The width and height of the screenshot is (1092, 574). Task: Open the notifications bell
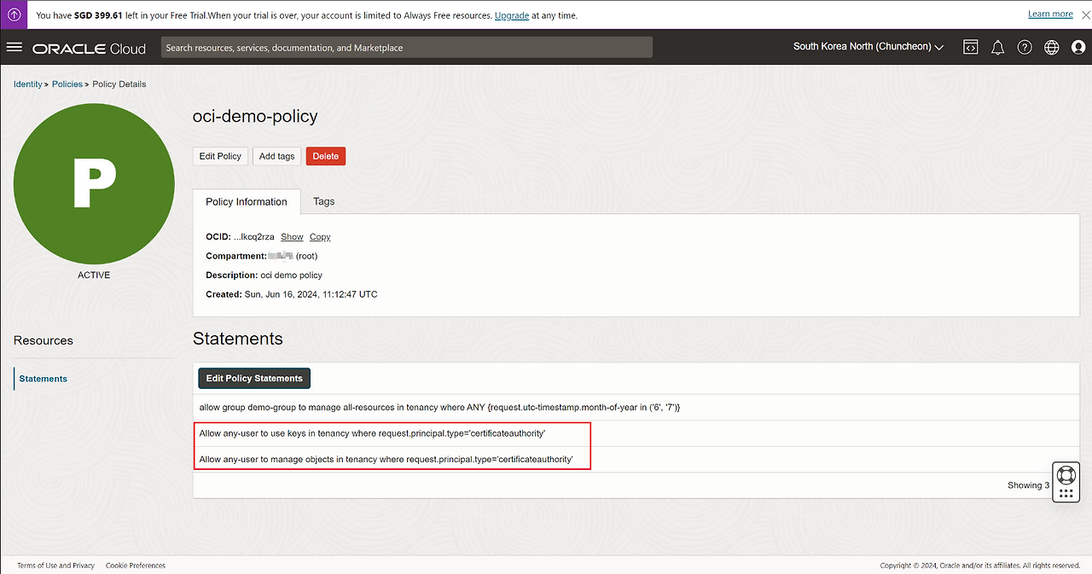coord(997,48)
